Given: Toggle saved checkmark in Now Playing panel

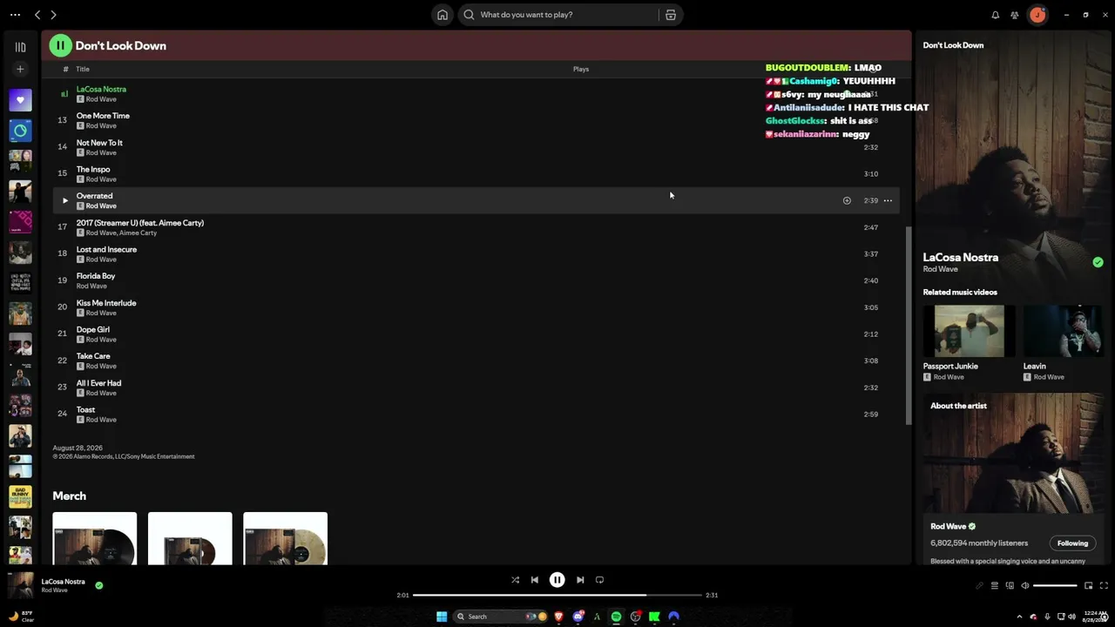Looking at the screenshot, I should (x=1098, y=262).
